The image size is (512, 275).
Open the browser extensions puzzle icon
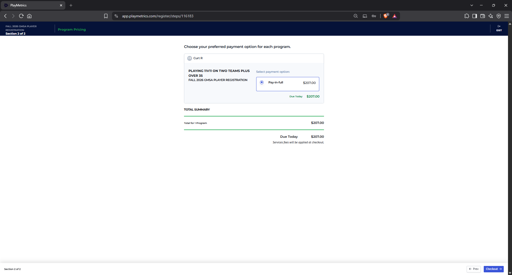[467, 16]
